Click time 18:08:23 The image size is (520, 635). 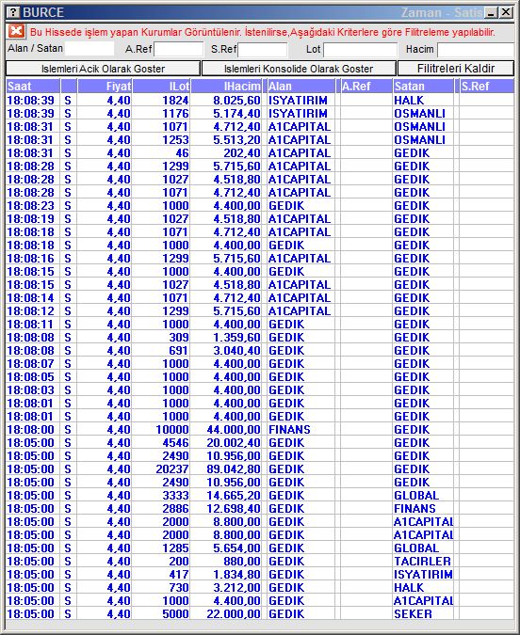coord(31,206)
